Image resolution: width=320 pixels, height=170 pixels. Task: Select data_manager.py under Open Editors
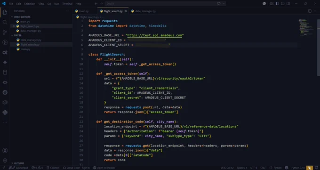pyautogui.click(x=31, y=31)
